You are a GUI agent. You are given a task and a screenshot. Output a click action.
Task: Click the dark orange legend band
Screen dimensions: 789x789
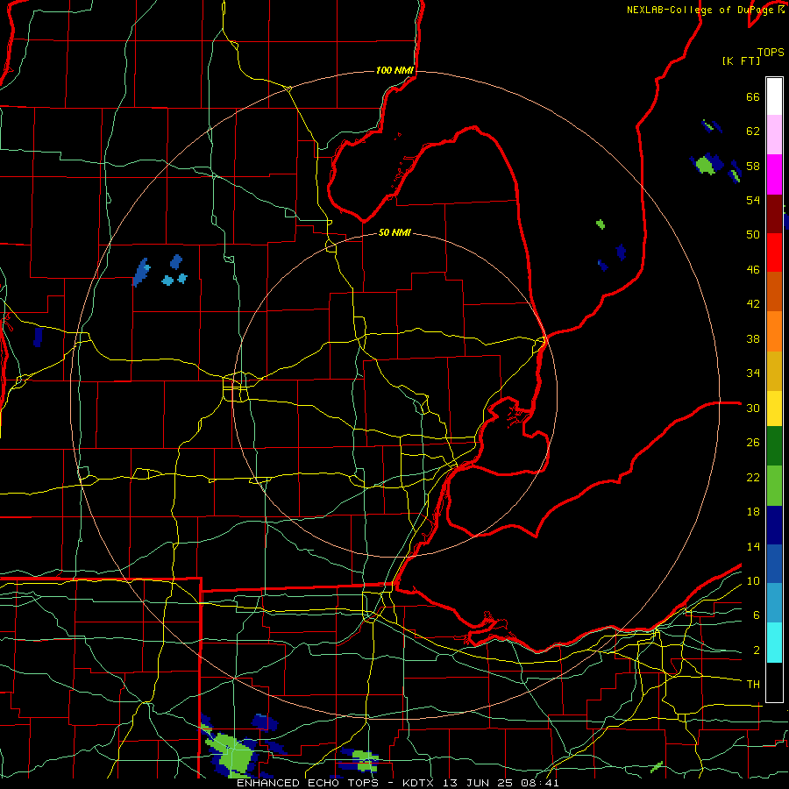tap(774, 291)
